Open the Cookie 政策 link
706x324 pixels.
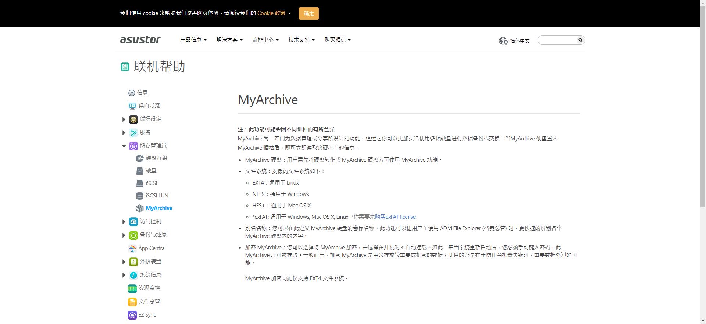pos(271,13)
